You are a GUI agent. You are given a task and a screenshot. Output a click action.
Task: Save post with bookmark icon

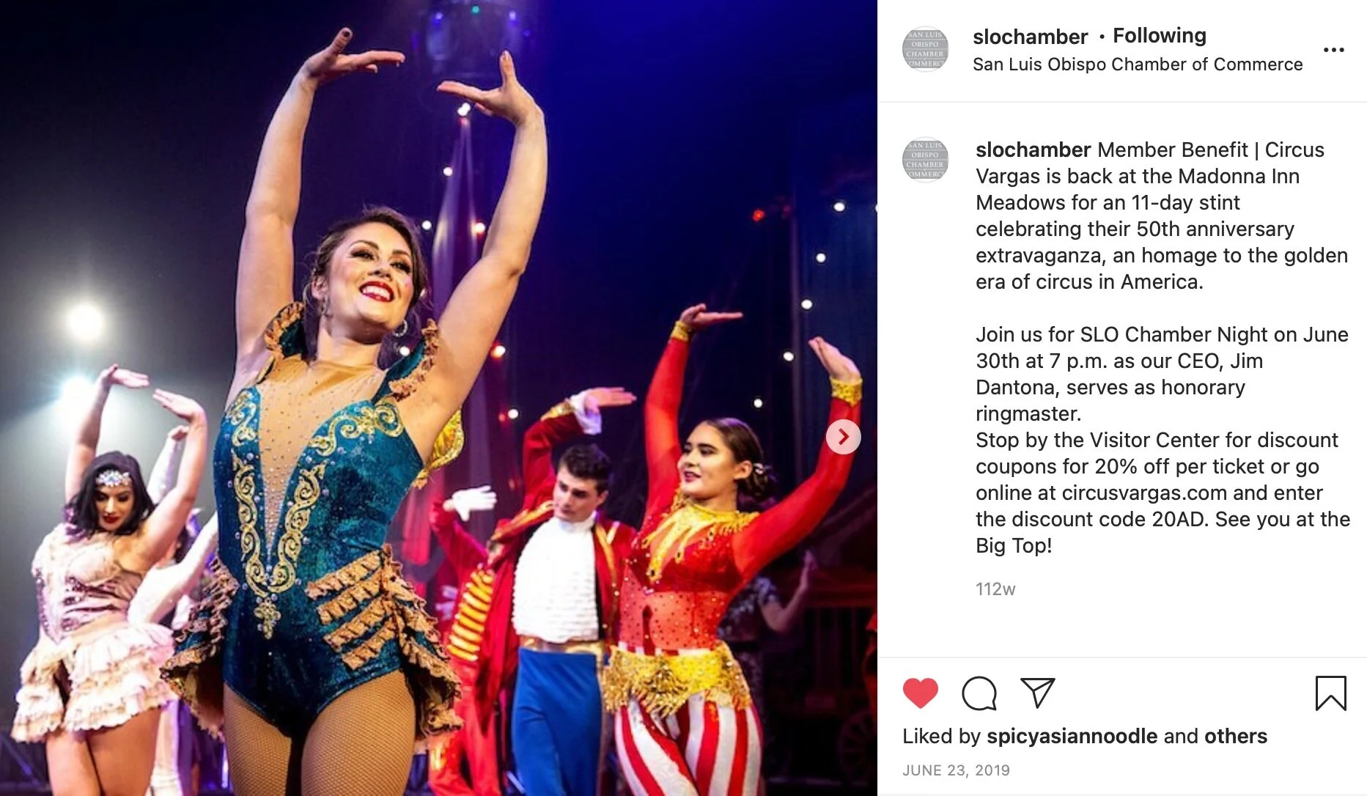1330,693
